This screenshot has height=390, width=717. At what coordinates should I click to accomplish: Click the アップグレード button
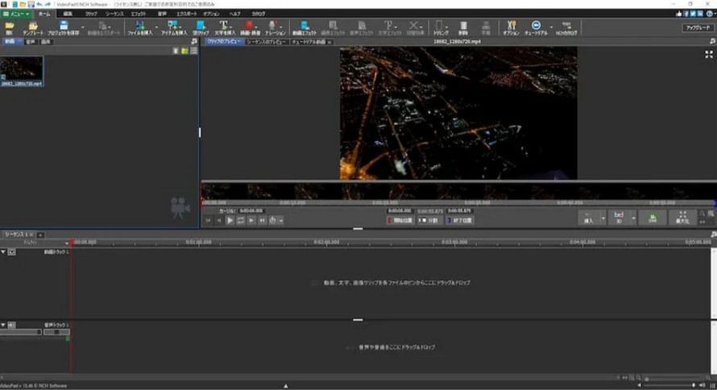[x=698, y=27]
